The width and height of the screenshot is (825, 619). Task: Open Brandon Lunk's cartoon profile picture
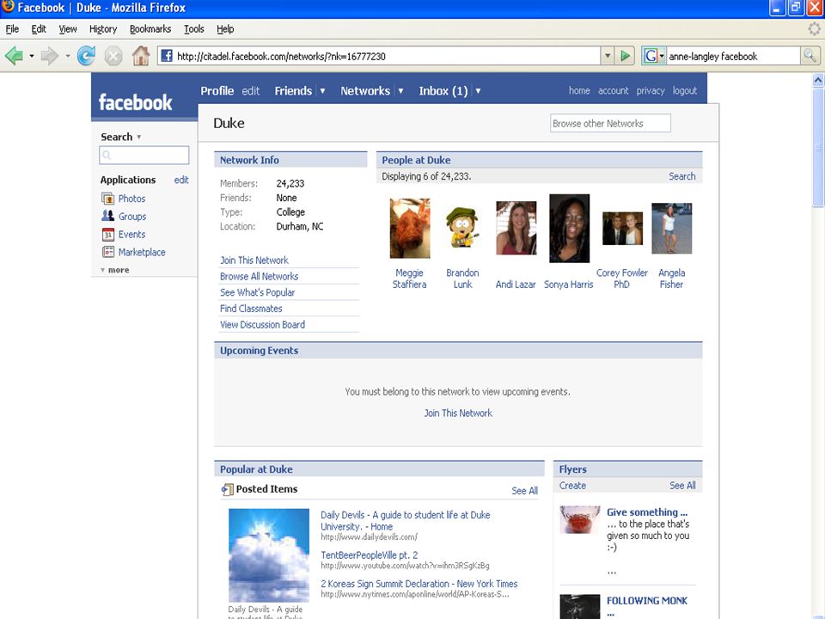coord(462,227)
